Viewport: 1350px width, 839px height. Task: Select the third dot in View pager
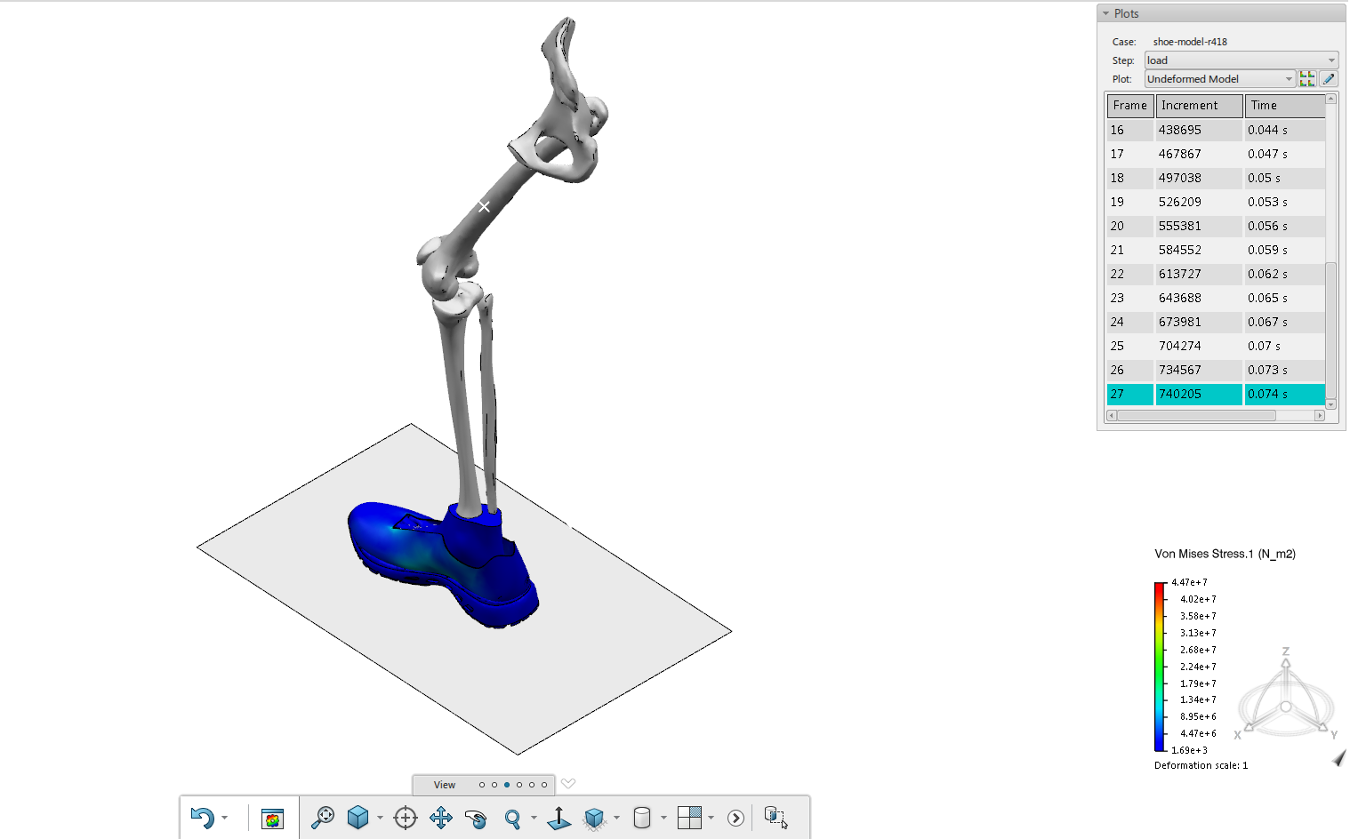(x=507, y=785)
